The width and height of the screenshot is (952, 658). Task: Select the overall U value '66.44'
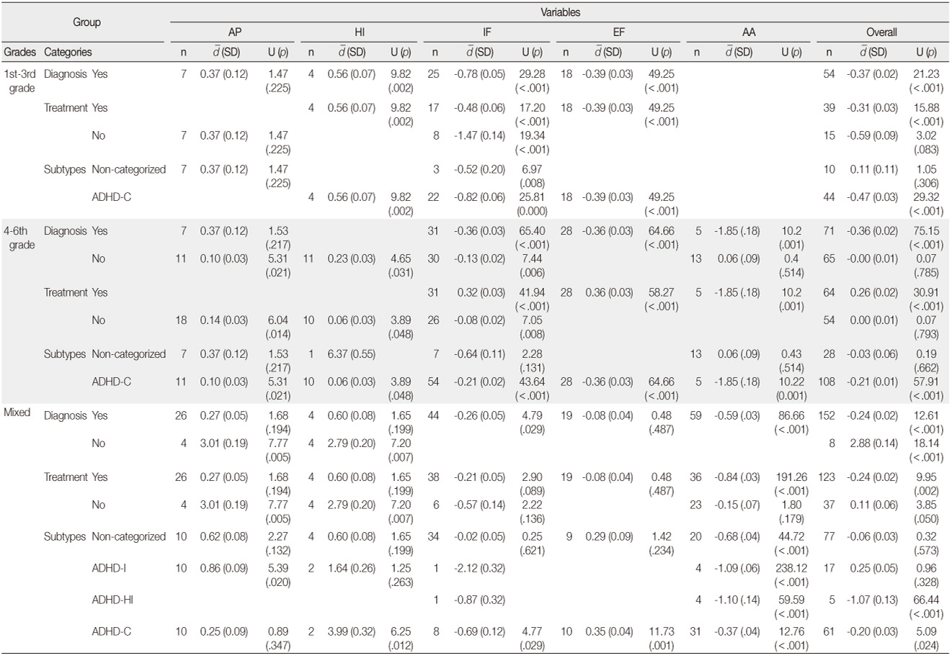coord(926,600)
